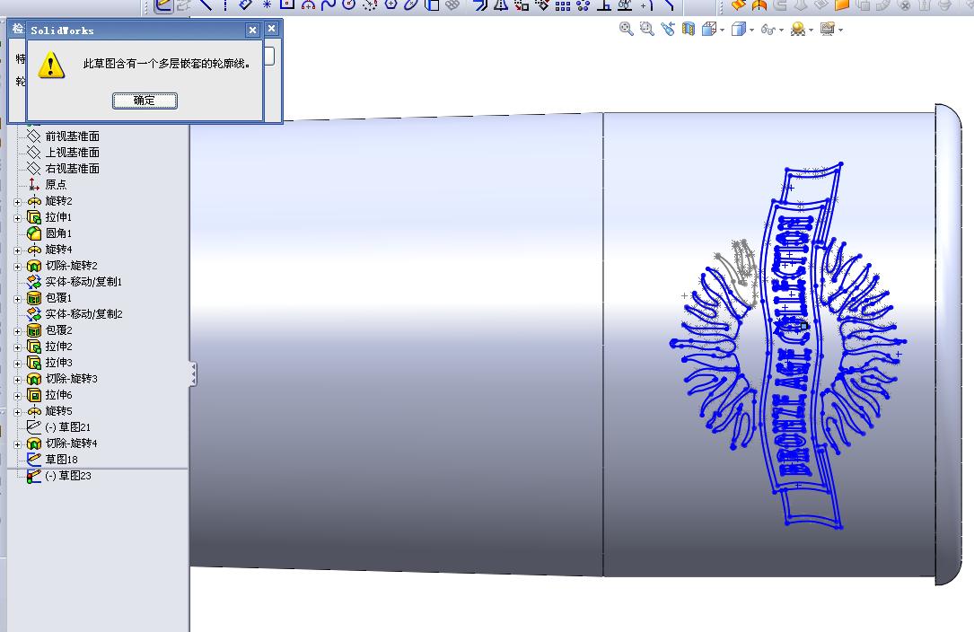Select 切除-旋转3 feature in tree
This screenshot has height=632, width=974.
(71, 379)
